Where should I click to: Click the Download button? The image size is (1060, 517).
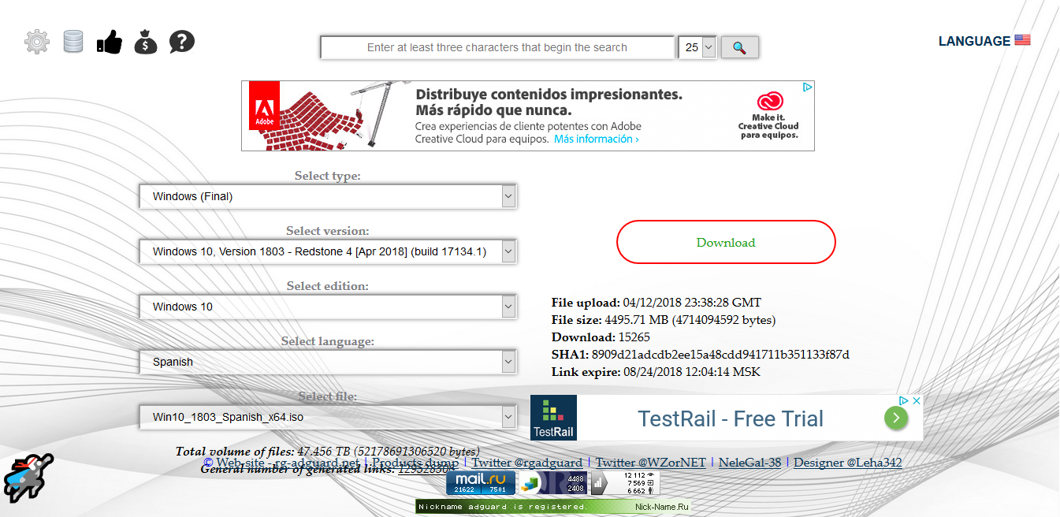[x=726, y=242]
